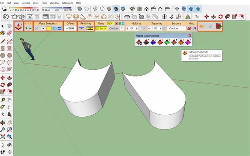Activate the Orbit tool
The image size is (250, 156).
[x=2, y=123]
